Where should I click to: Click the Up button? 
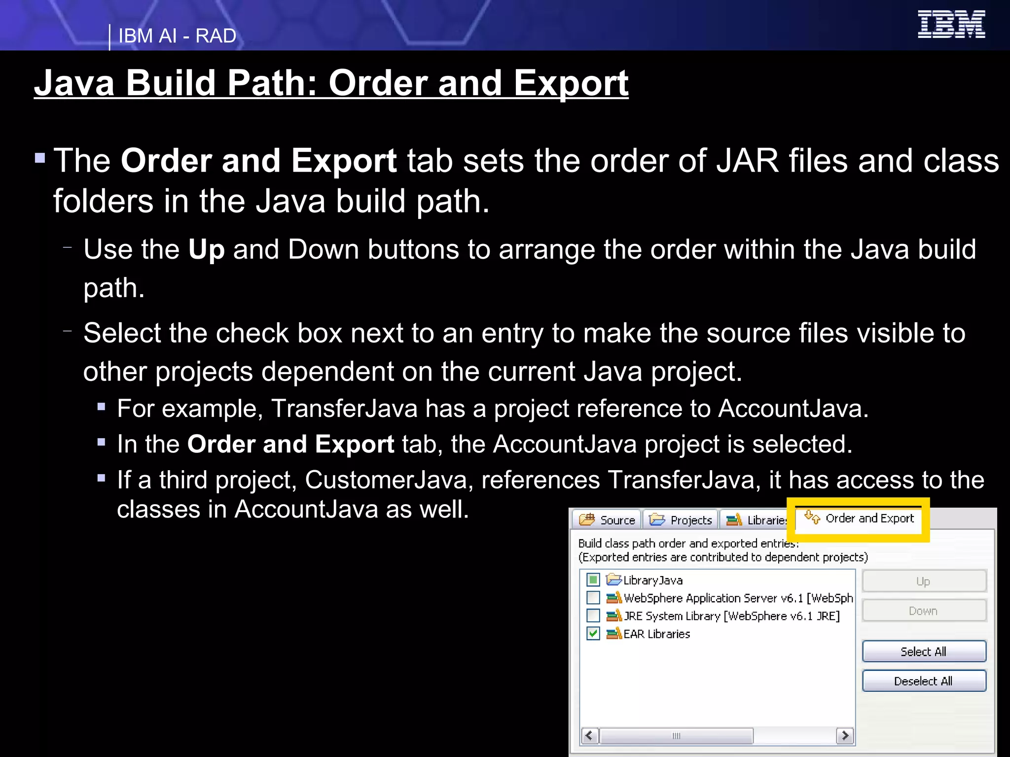coord(924,581)
